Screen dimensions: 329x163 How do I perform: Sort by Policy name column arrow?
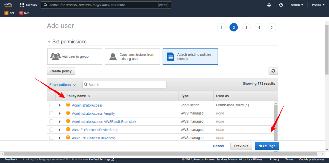pyautogui.click(x=89, y=96)
